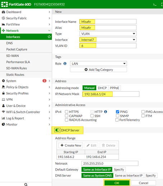The height and width of the screenshot is (186, 163).
Task: Click the IP/Network Mask field
Action: coord(111,94)
